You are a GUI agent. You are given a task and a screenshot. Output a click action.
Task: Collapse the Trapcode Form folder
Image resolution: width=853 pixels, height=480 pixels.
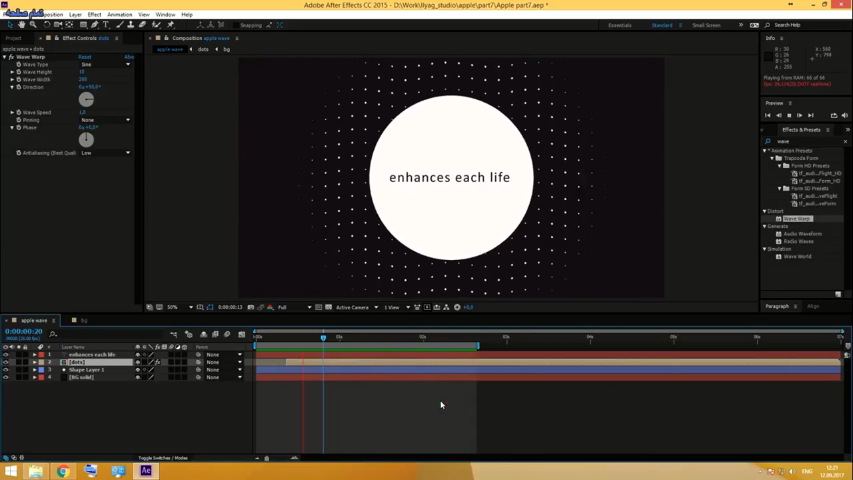coord(772,158)
